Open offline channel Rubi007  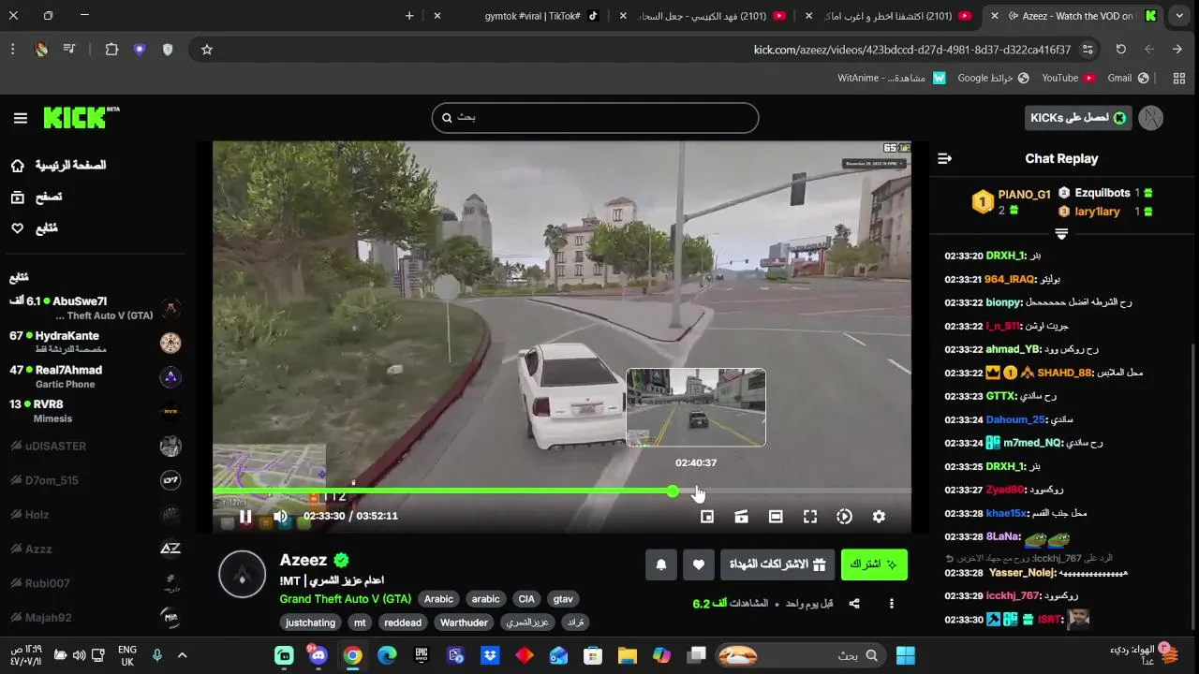(95, 583)
